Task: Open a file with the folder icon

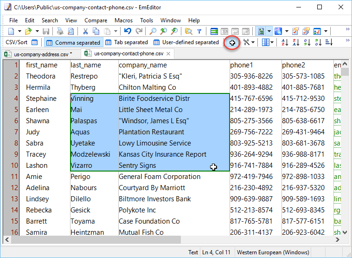Action: pos(28,31)
